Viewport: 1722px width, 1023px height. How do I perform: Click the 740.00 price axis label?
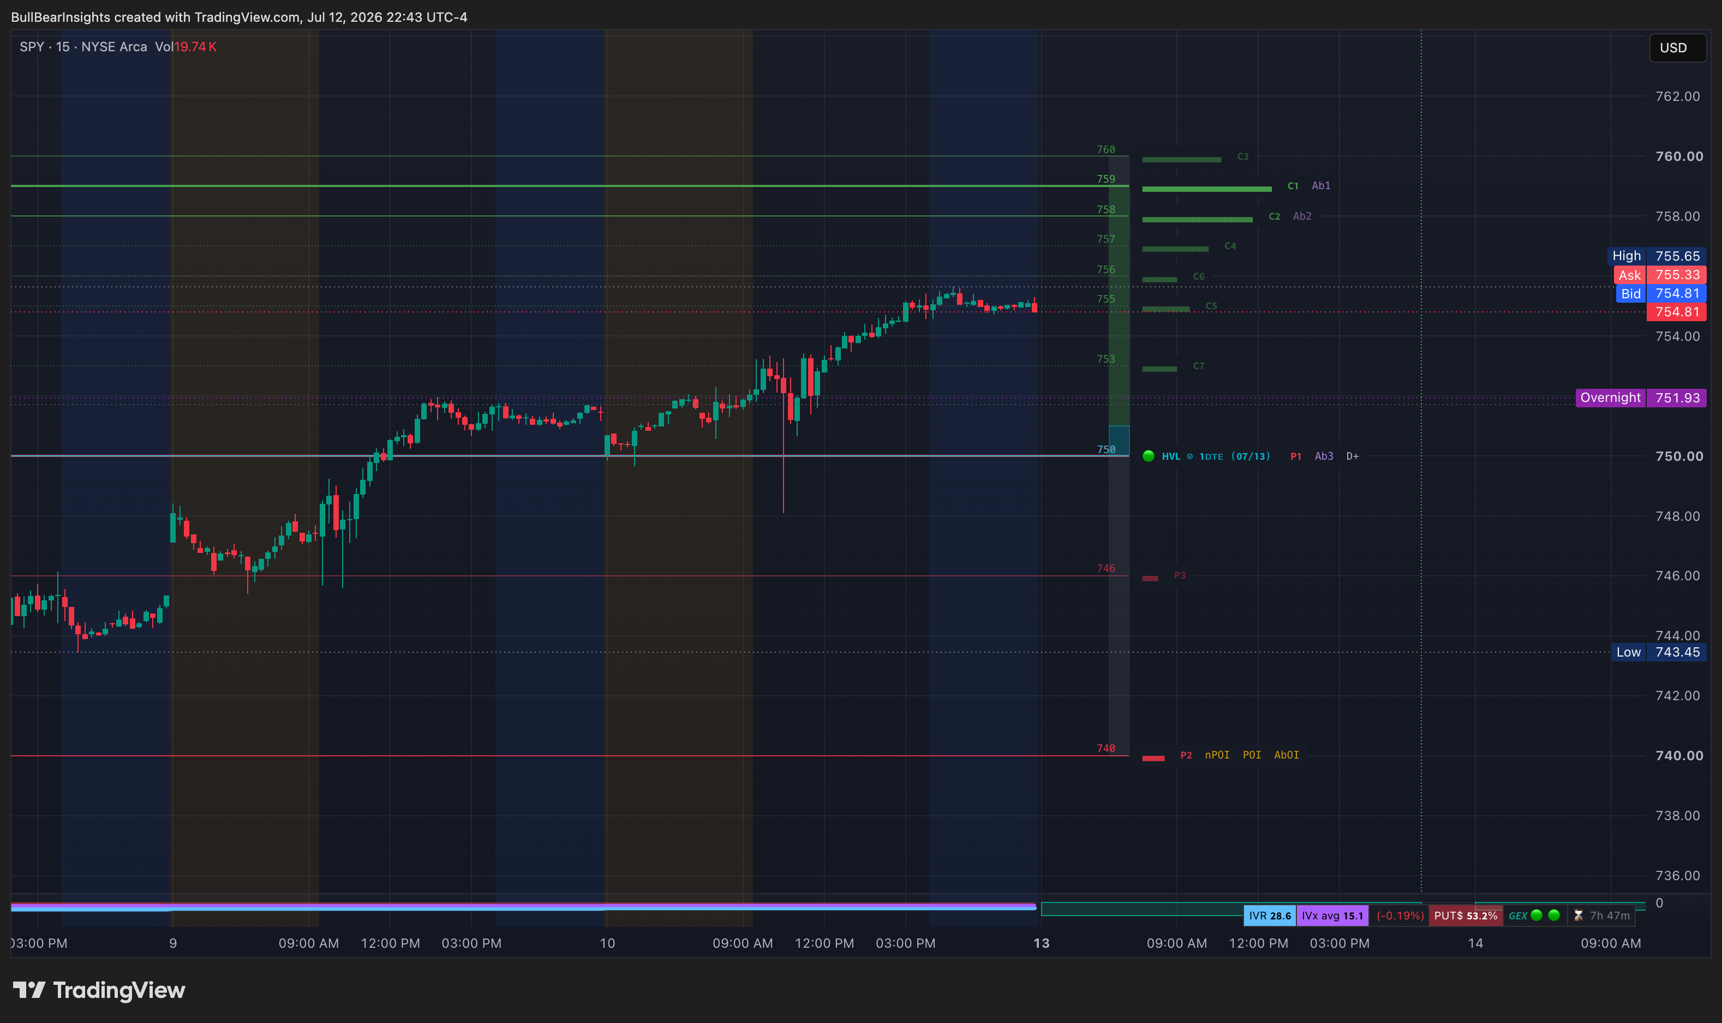click(1678, 756)
